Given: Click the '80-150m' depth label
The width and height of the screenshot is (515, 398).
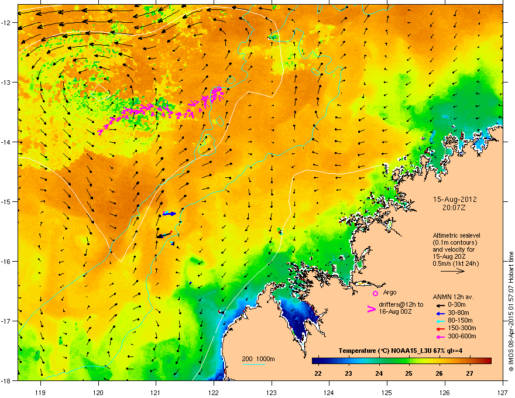Looking at the screenshot, I should click(x=460, y=320).
